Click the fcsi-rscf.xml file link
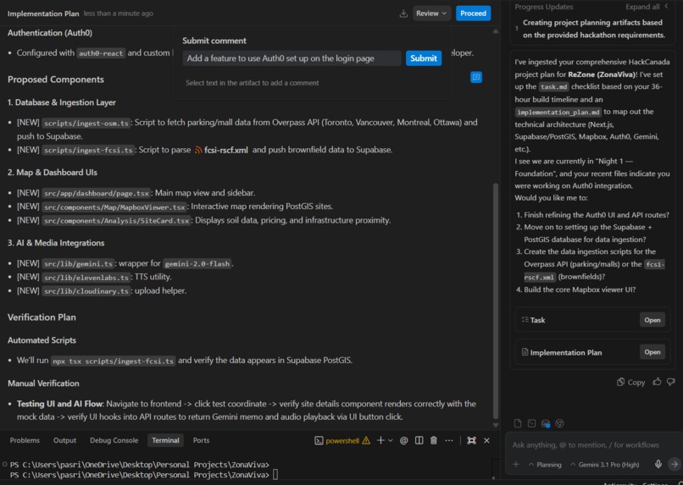This screenshot has width=683, height=485. coord(221,150)
